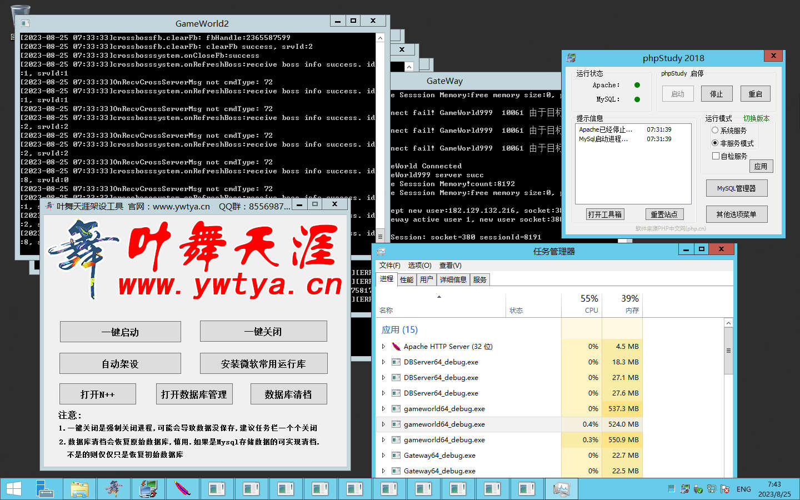
Task: Click the scroll-up arrow in Task Manager list
Action: [x=728, y=323]
